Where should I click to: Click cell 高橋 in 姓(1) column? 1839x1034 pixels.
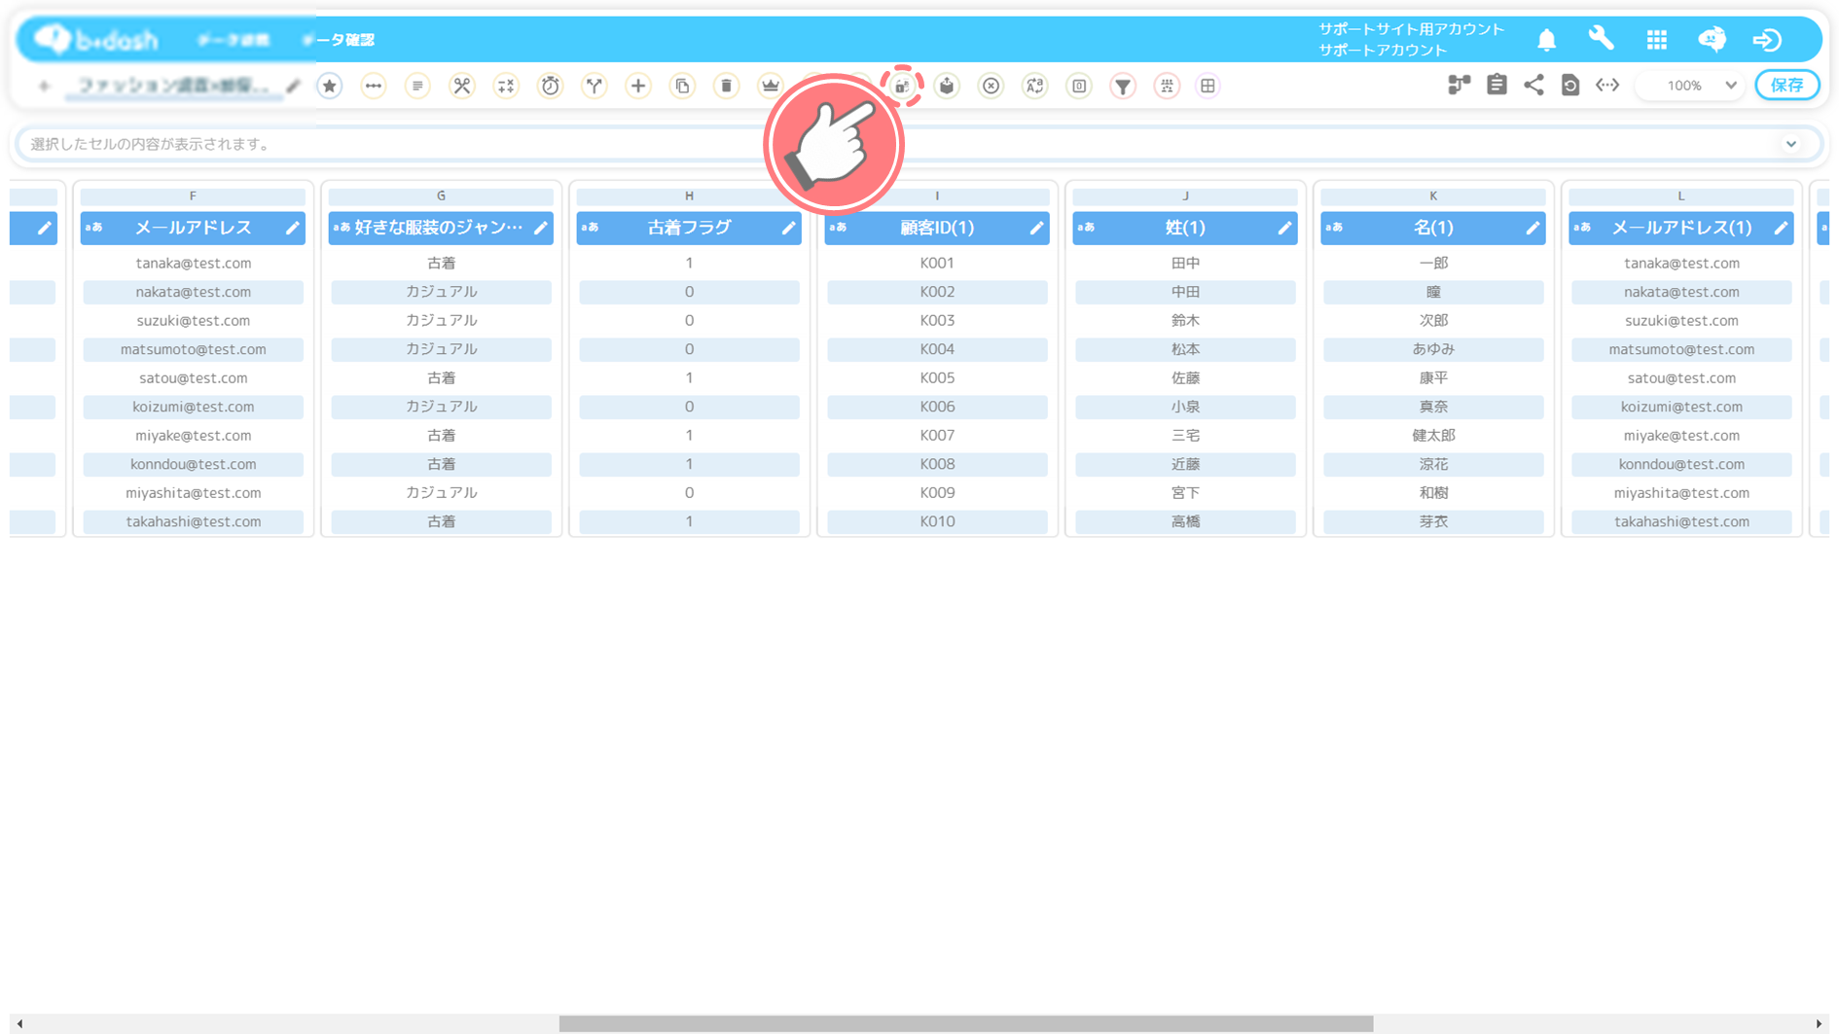pyautogui.click(x=1185, y=521)
